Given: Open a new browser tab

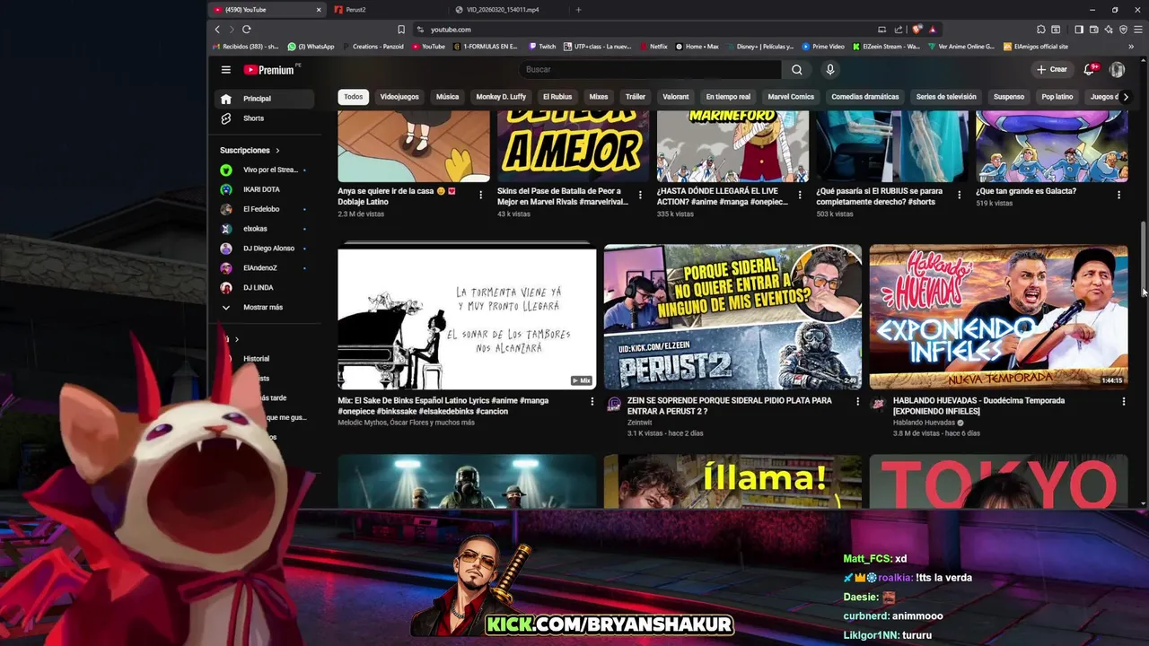Looking at the screenshot, I should tap(578, 10).
